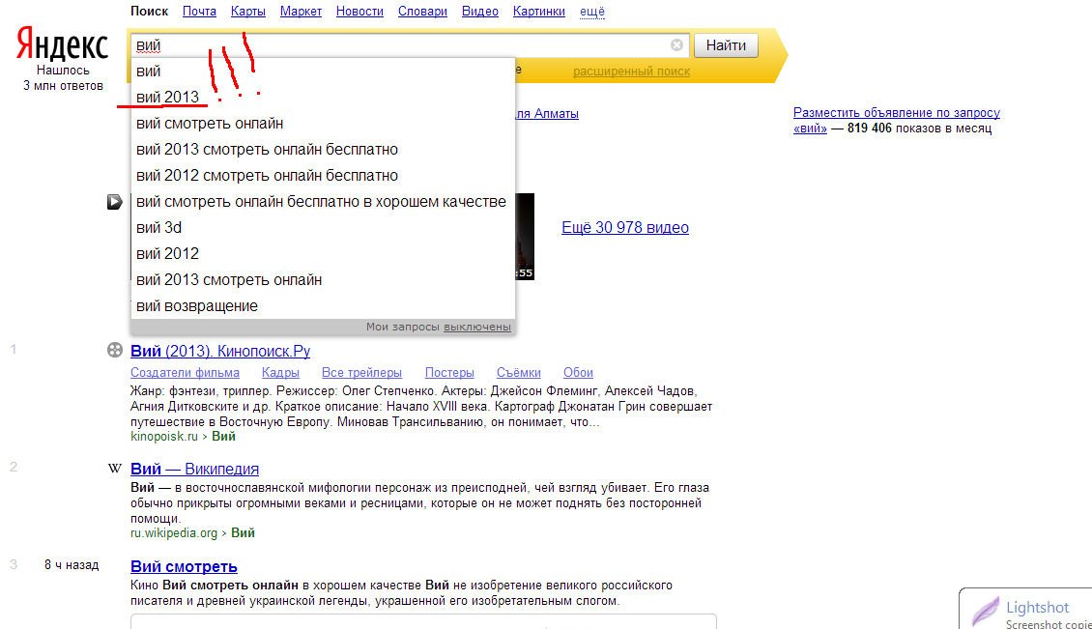
Task: Click the kinopoisk.ru green URL
Action: (x=164, y=437)
